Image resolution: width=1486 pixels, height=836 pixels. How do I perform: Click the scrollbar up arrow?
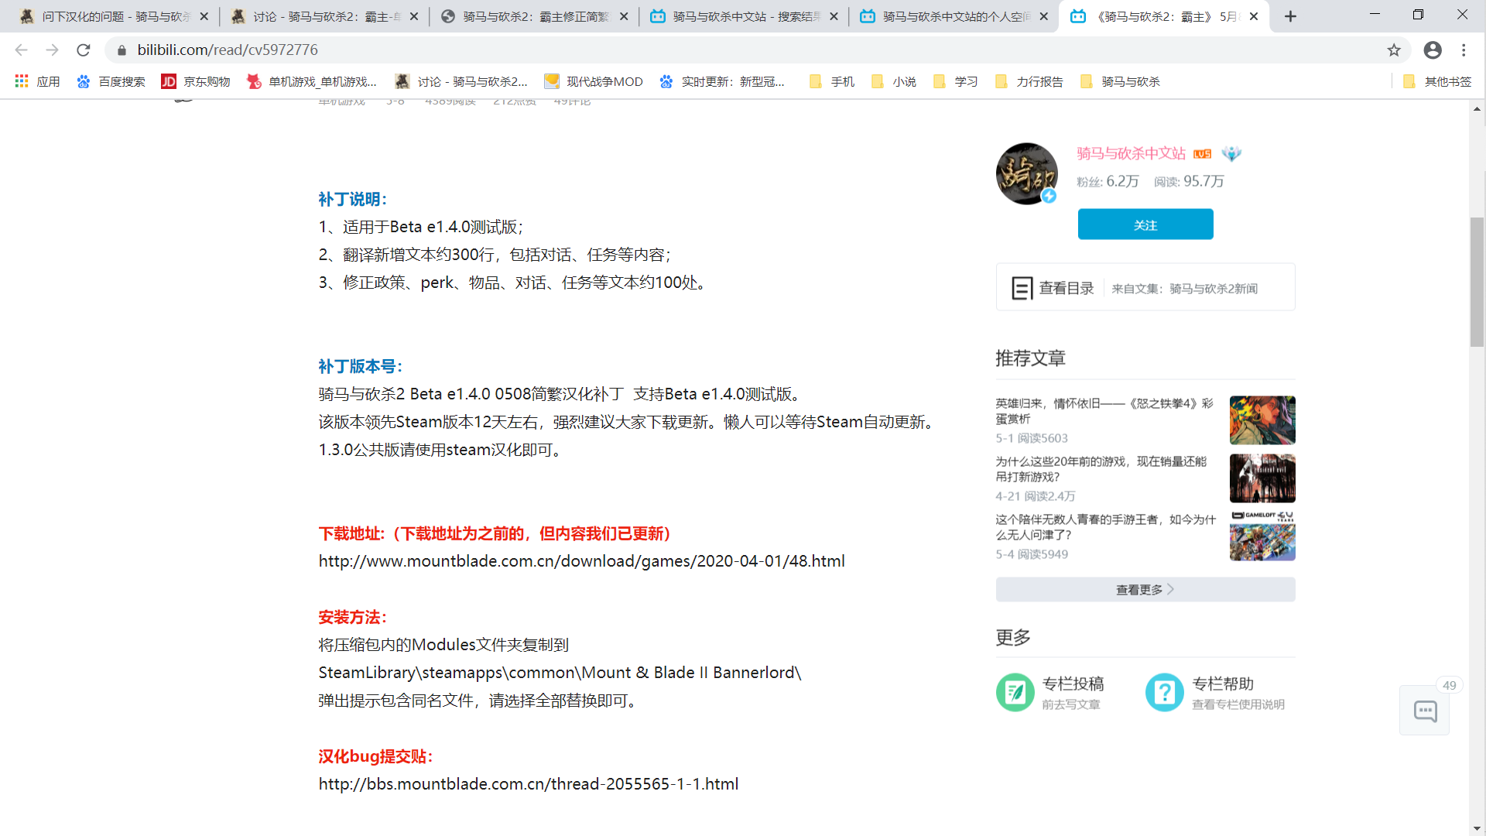(1477, 108)
